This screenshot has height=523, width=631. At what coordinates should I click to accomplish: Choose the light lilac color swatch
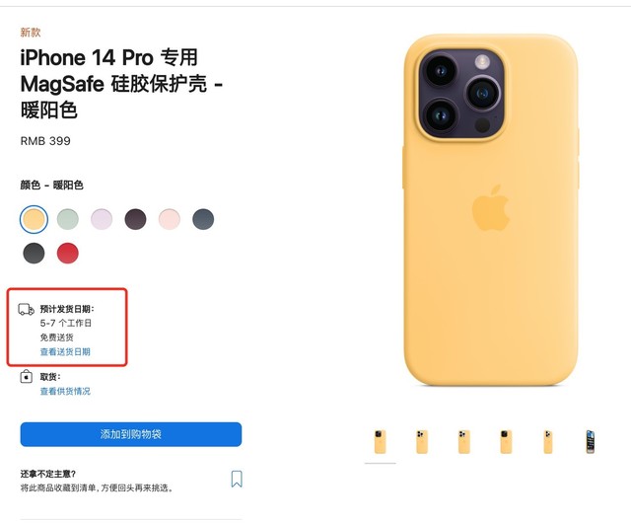(x=102, y=219)
